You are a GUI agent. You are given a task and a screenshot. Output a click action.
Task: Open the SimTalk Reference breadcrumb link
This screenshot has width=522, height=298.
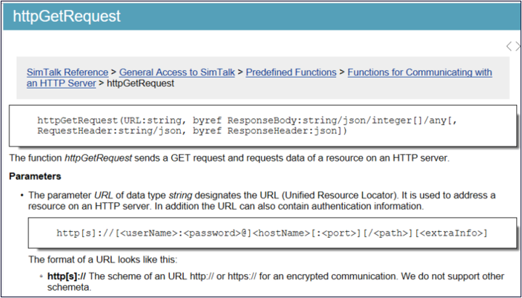pyautogui.click(x=68, y=73)
